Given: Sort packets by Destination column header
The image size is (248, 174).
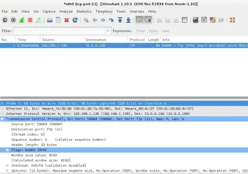Looking at the screenshot, I should 106,39.
